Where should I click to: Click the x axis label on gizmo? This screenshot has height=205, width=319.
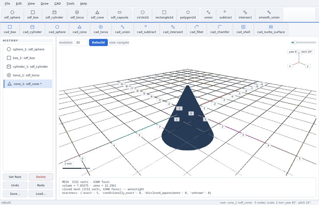[290, 66]
